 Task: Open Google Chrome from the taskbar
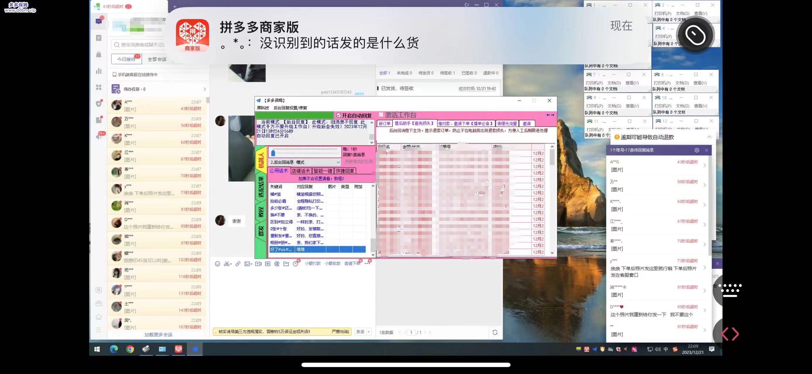coord(130,349)
